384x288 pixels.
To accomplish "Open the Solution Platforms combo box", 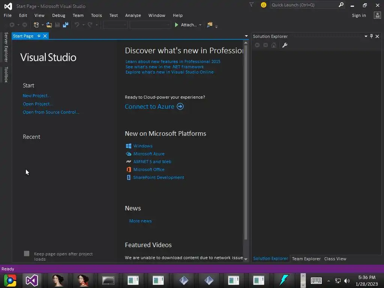I will [150, 25].
